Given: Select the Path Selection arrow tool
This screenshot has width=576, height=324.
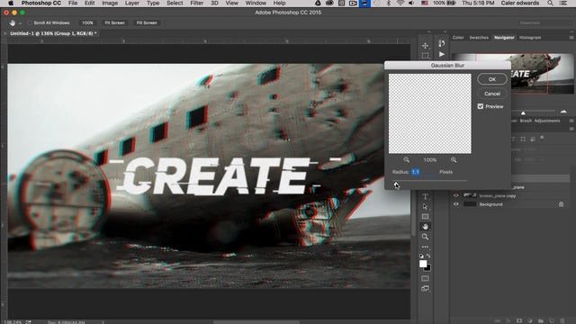Looking at the screenshot, I should (425, 207).
